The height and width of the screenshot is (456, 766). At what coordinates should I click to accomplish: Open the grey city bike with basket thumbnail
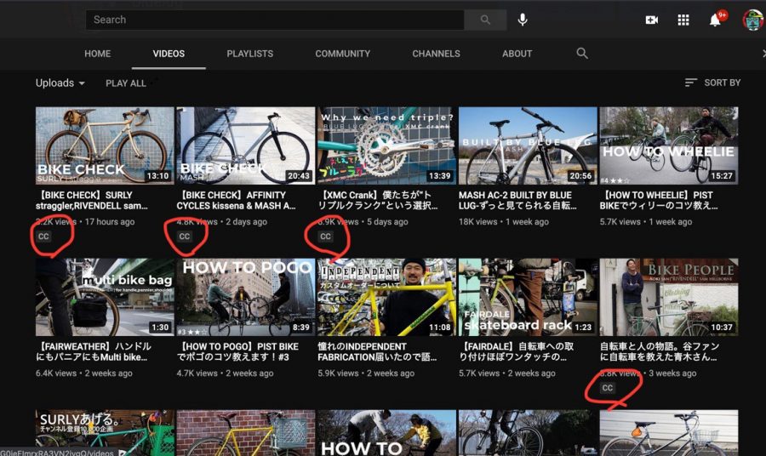pos(669,433)
